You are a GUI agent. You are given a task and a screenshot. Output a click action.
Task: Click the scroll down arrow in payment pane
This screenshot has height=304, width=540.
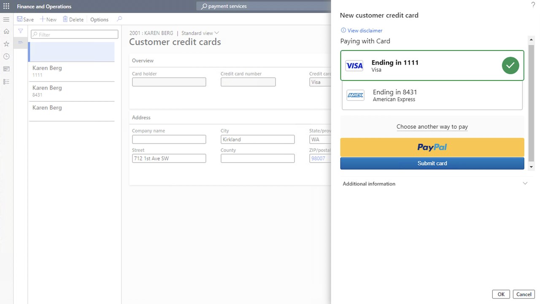tap(532, 167)
